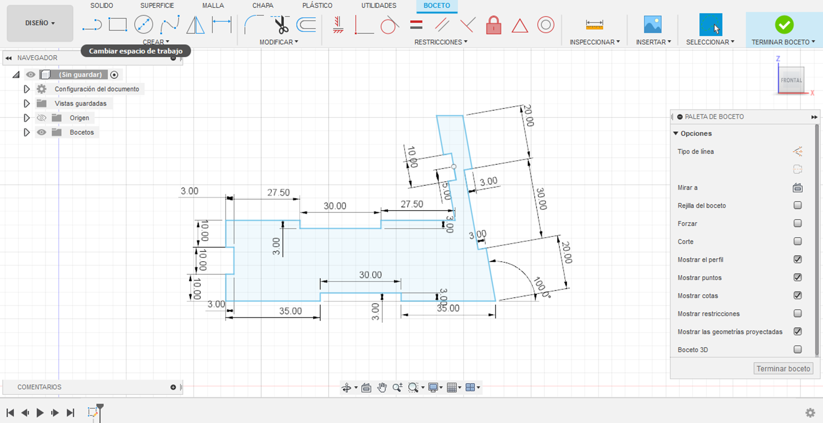The width and height of the screenshot is (823, 423).
Task: Activate the Select cursor tool
Action: (x=711, y=24)
